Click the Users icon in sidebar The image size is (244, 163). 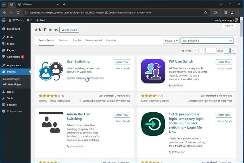coord(4,92)
